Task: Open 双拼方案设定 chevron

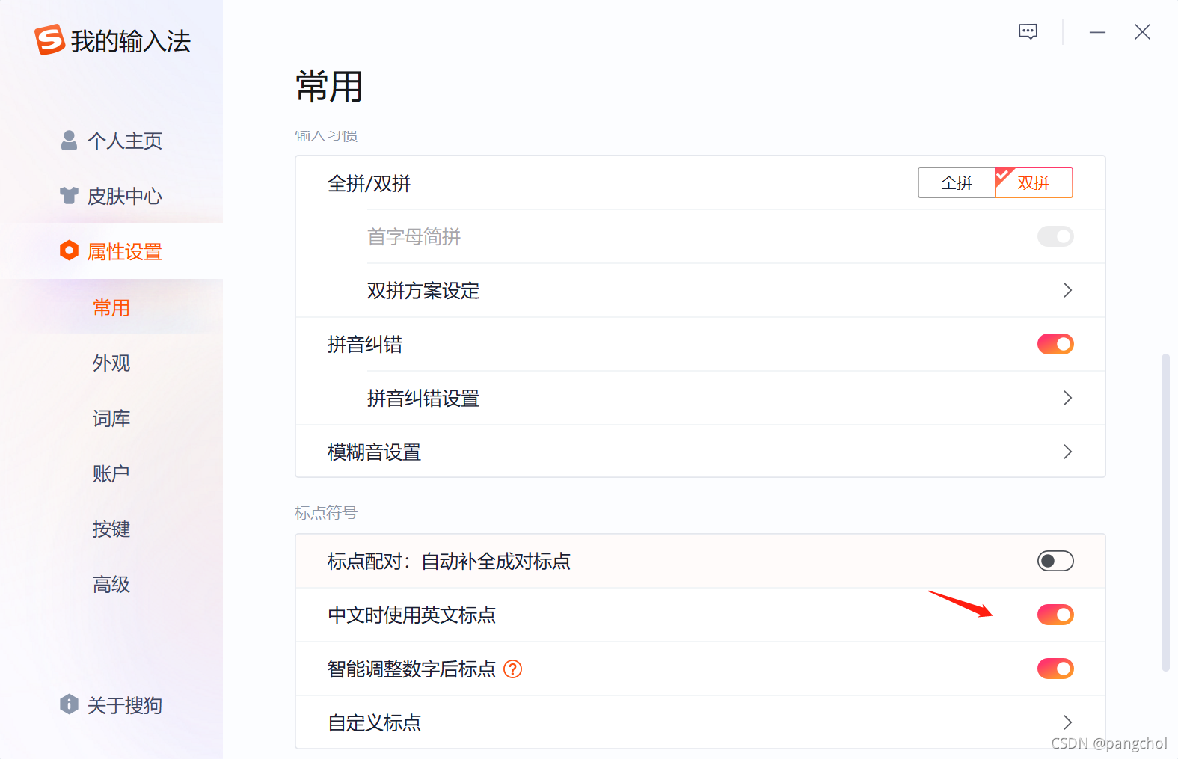Action: [1067, 290]
